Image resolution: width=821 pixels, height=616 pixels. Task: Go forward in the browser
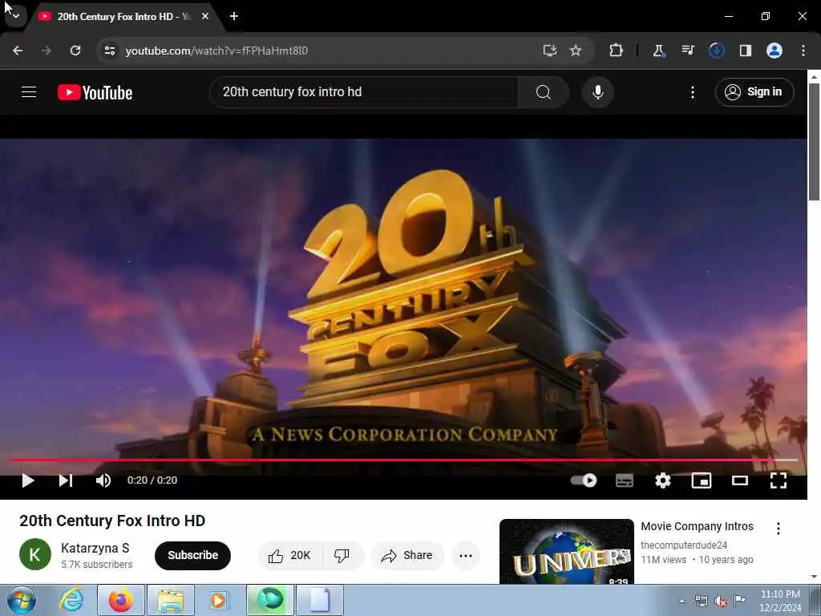[46, 51]
